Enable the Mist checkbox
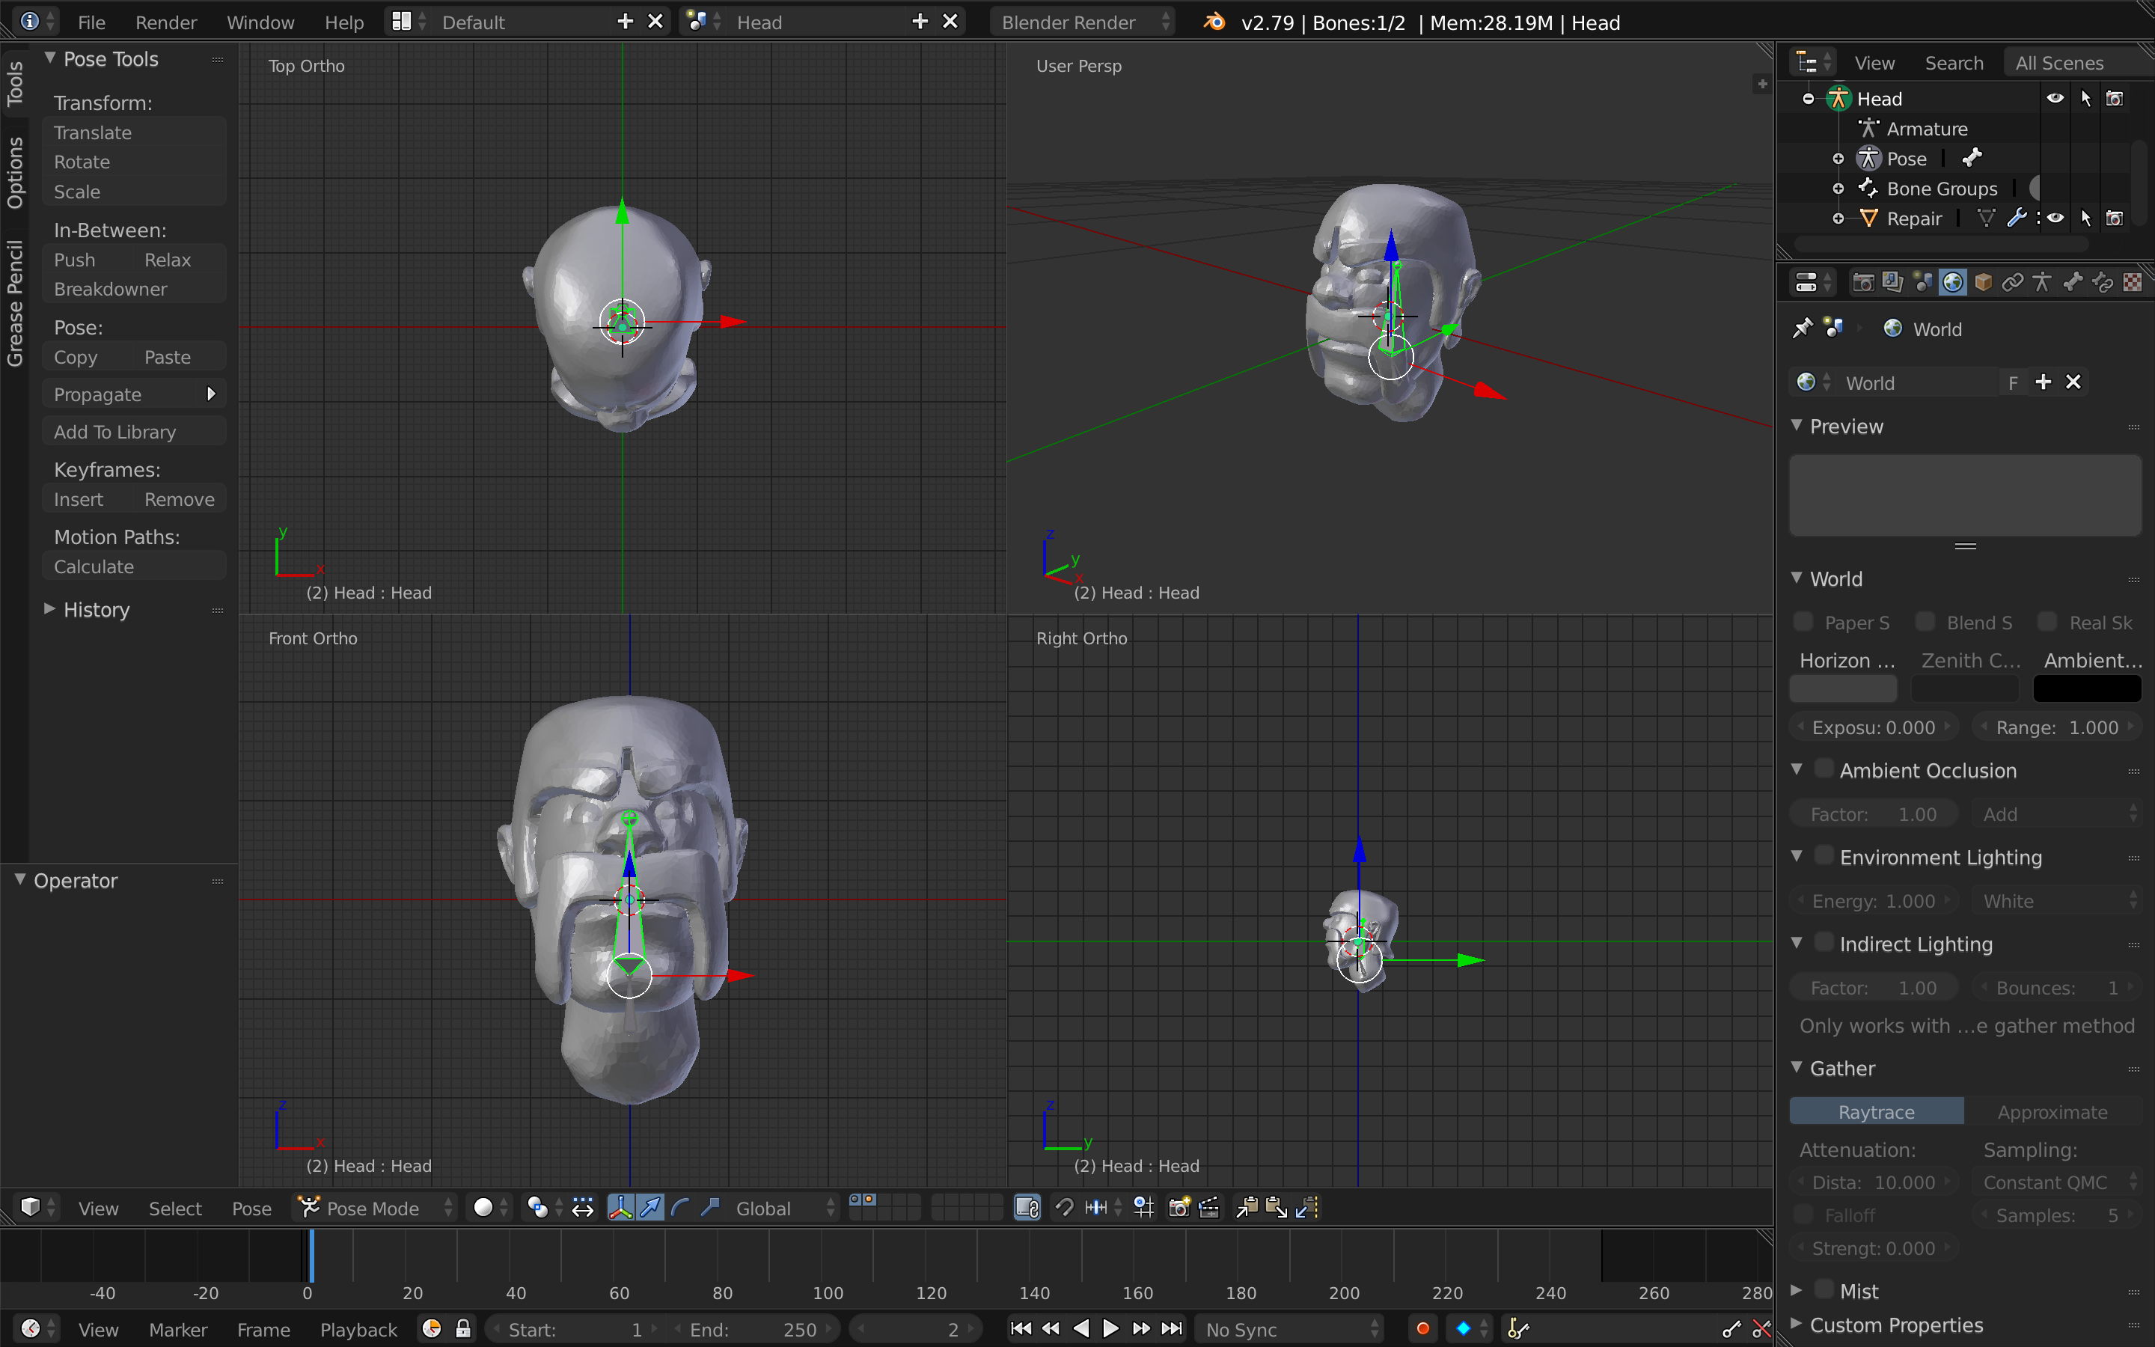Screen dimensions: 2155x1347 click(1824, 1289)
